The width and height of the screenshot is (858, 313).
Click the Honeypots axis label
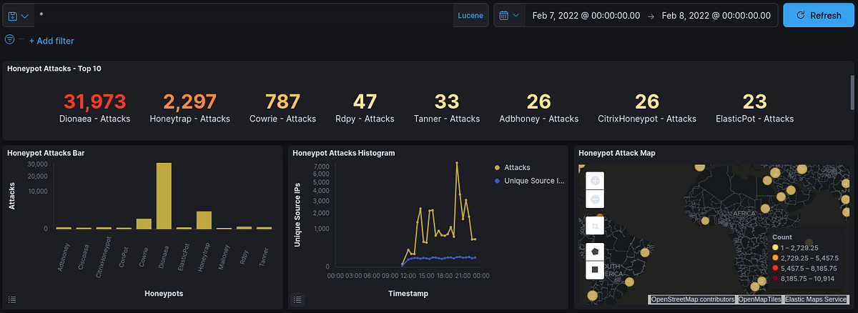coord(164,293)
